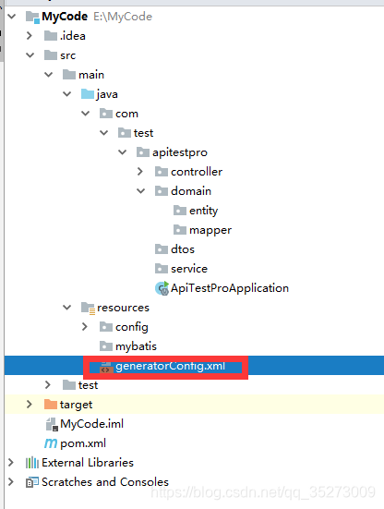Select the controller package name
This screenshot has width=384, height=509.
click(x=197, y=172)
